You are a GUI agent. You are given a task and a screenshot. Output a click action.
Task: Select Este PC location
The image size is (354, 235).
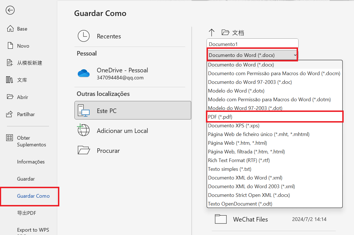point(133,110)
